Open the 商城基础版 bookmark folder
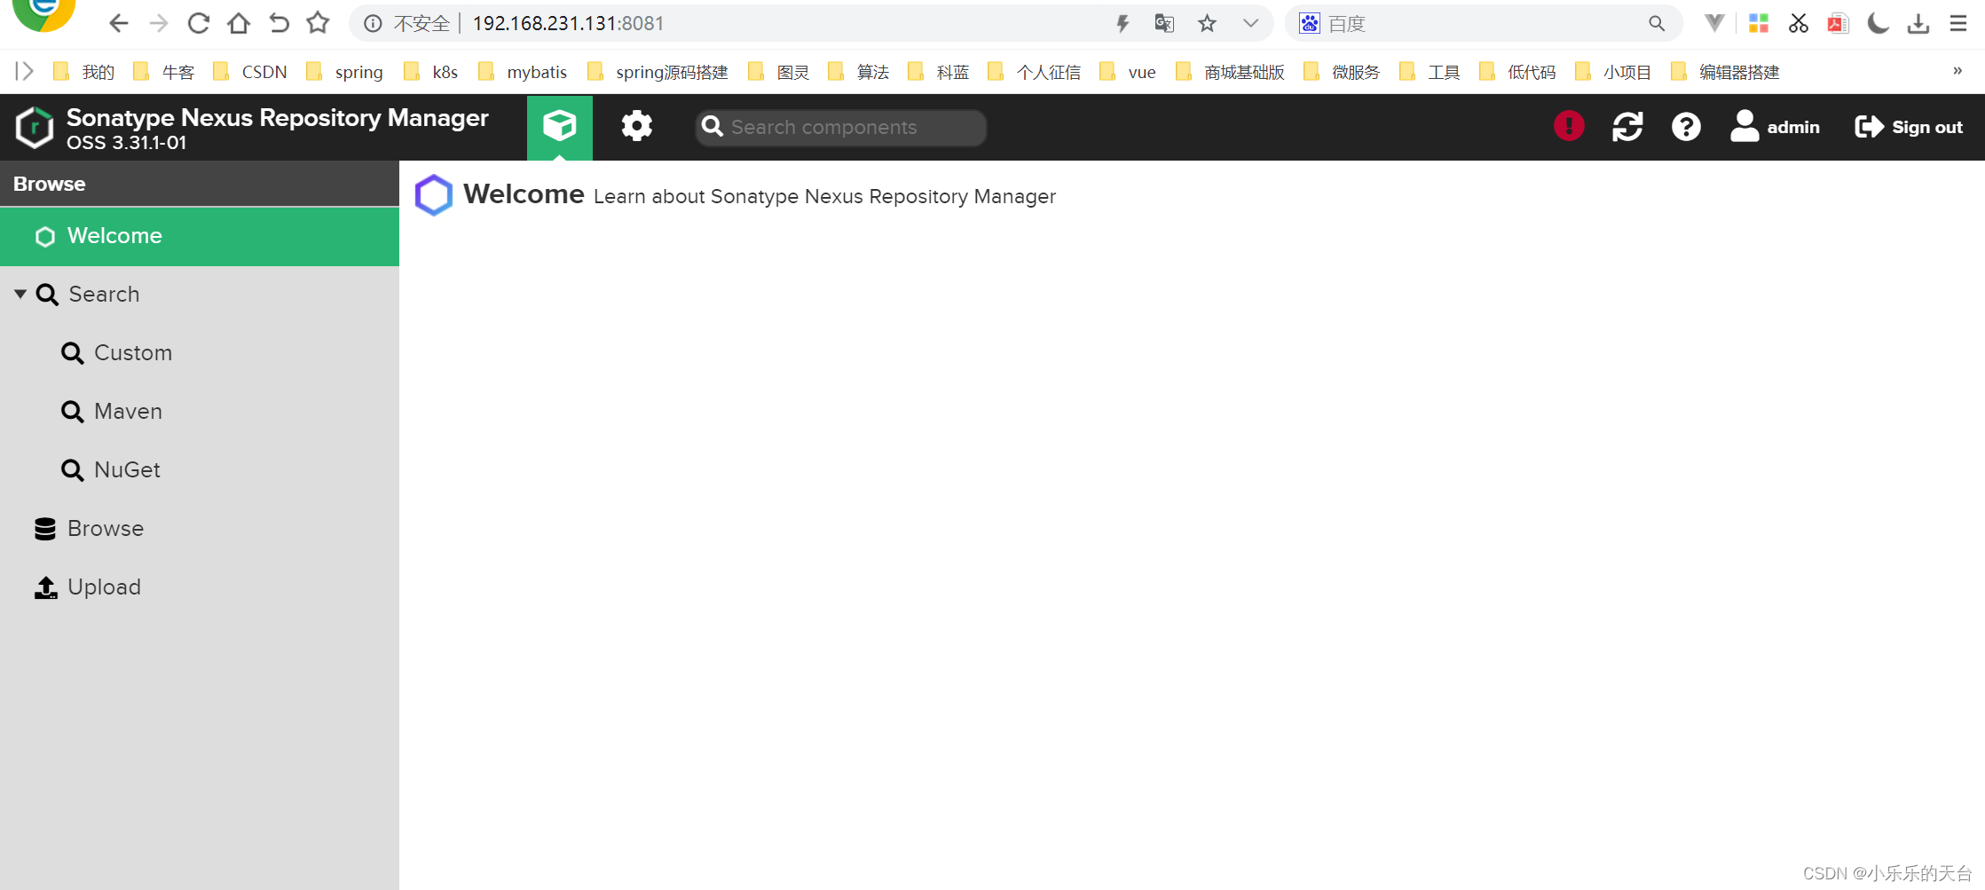 (x=1231, y=72)
